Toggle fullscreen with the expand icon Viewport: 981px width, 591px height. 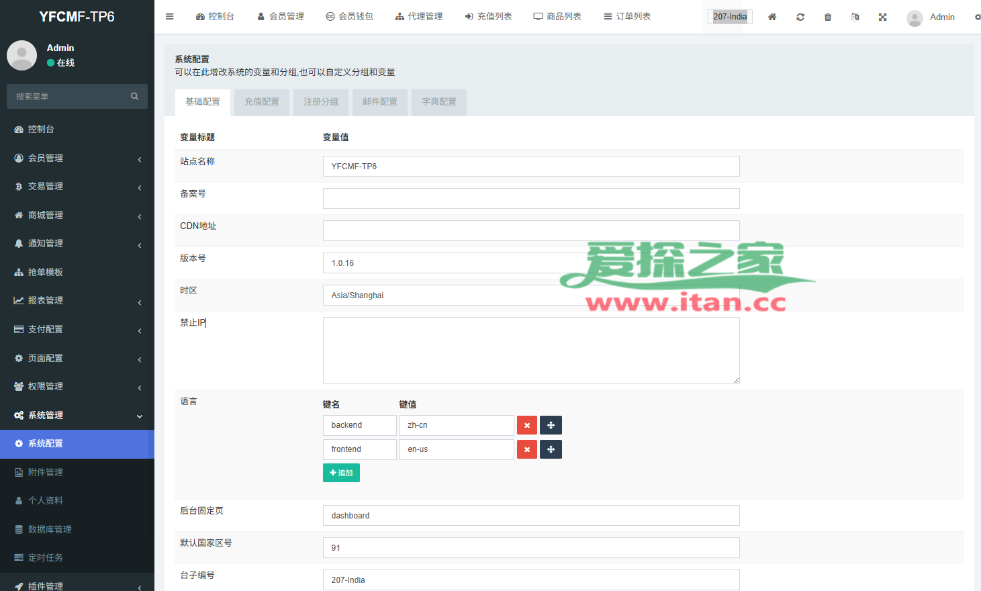[883, 17]
